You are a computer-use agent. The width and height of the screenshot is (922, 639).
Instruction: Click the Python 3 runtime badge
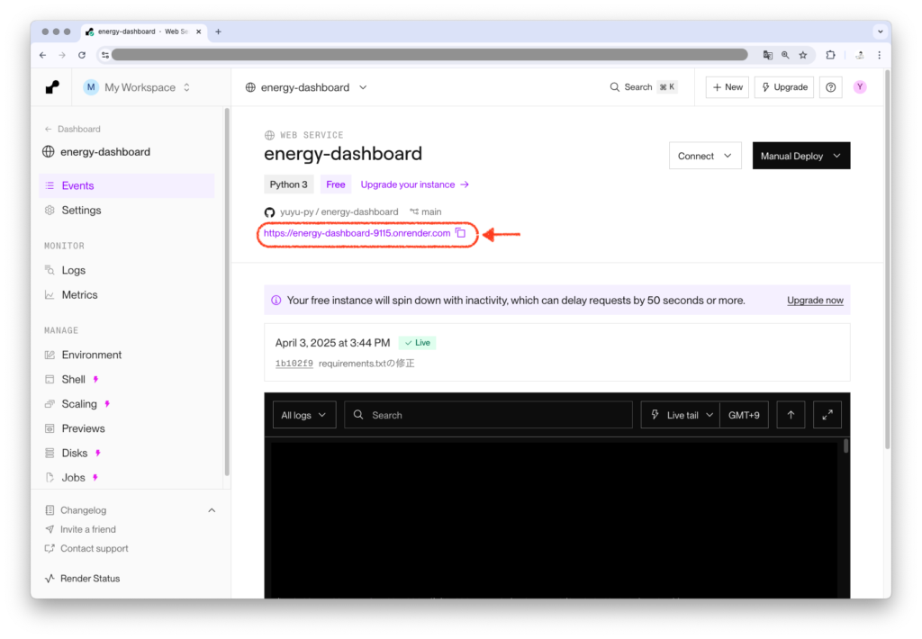pos(289,184)
